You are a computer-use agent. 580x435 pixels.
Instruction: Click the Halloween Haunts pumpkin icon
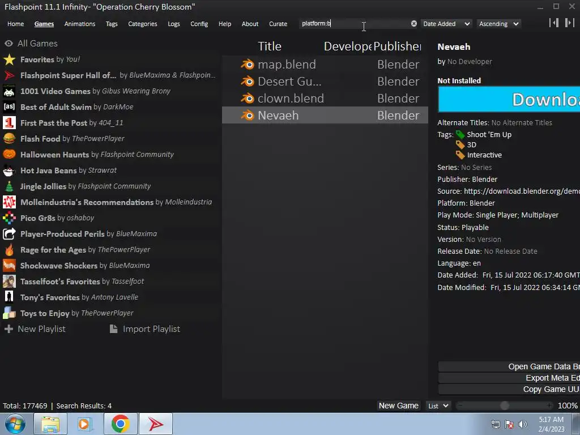click(9, 155)
